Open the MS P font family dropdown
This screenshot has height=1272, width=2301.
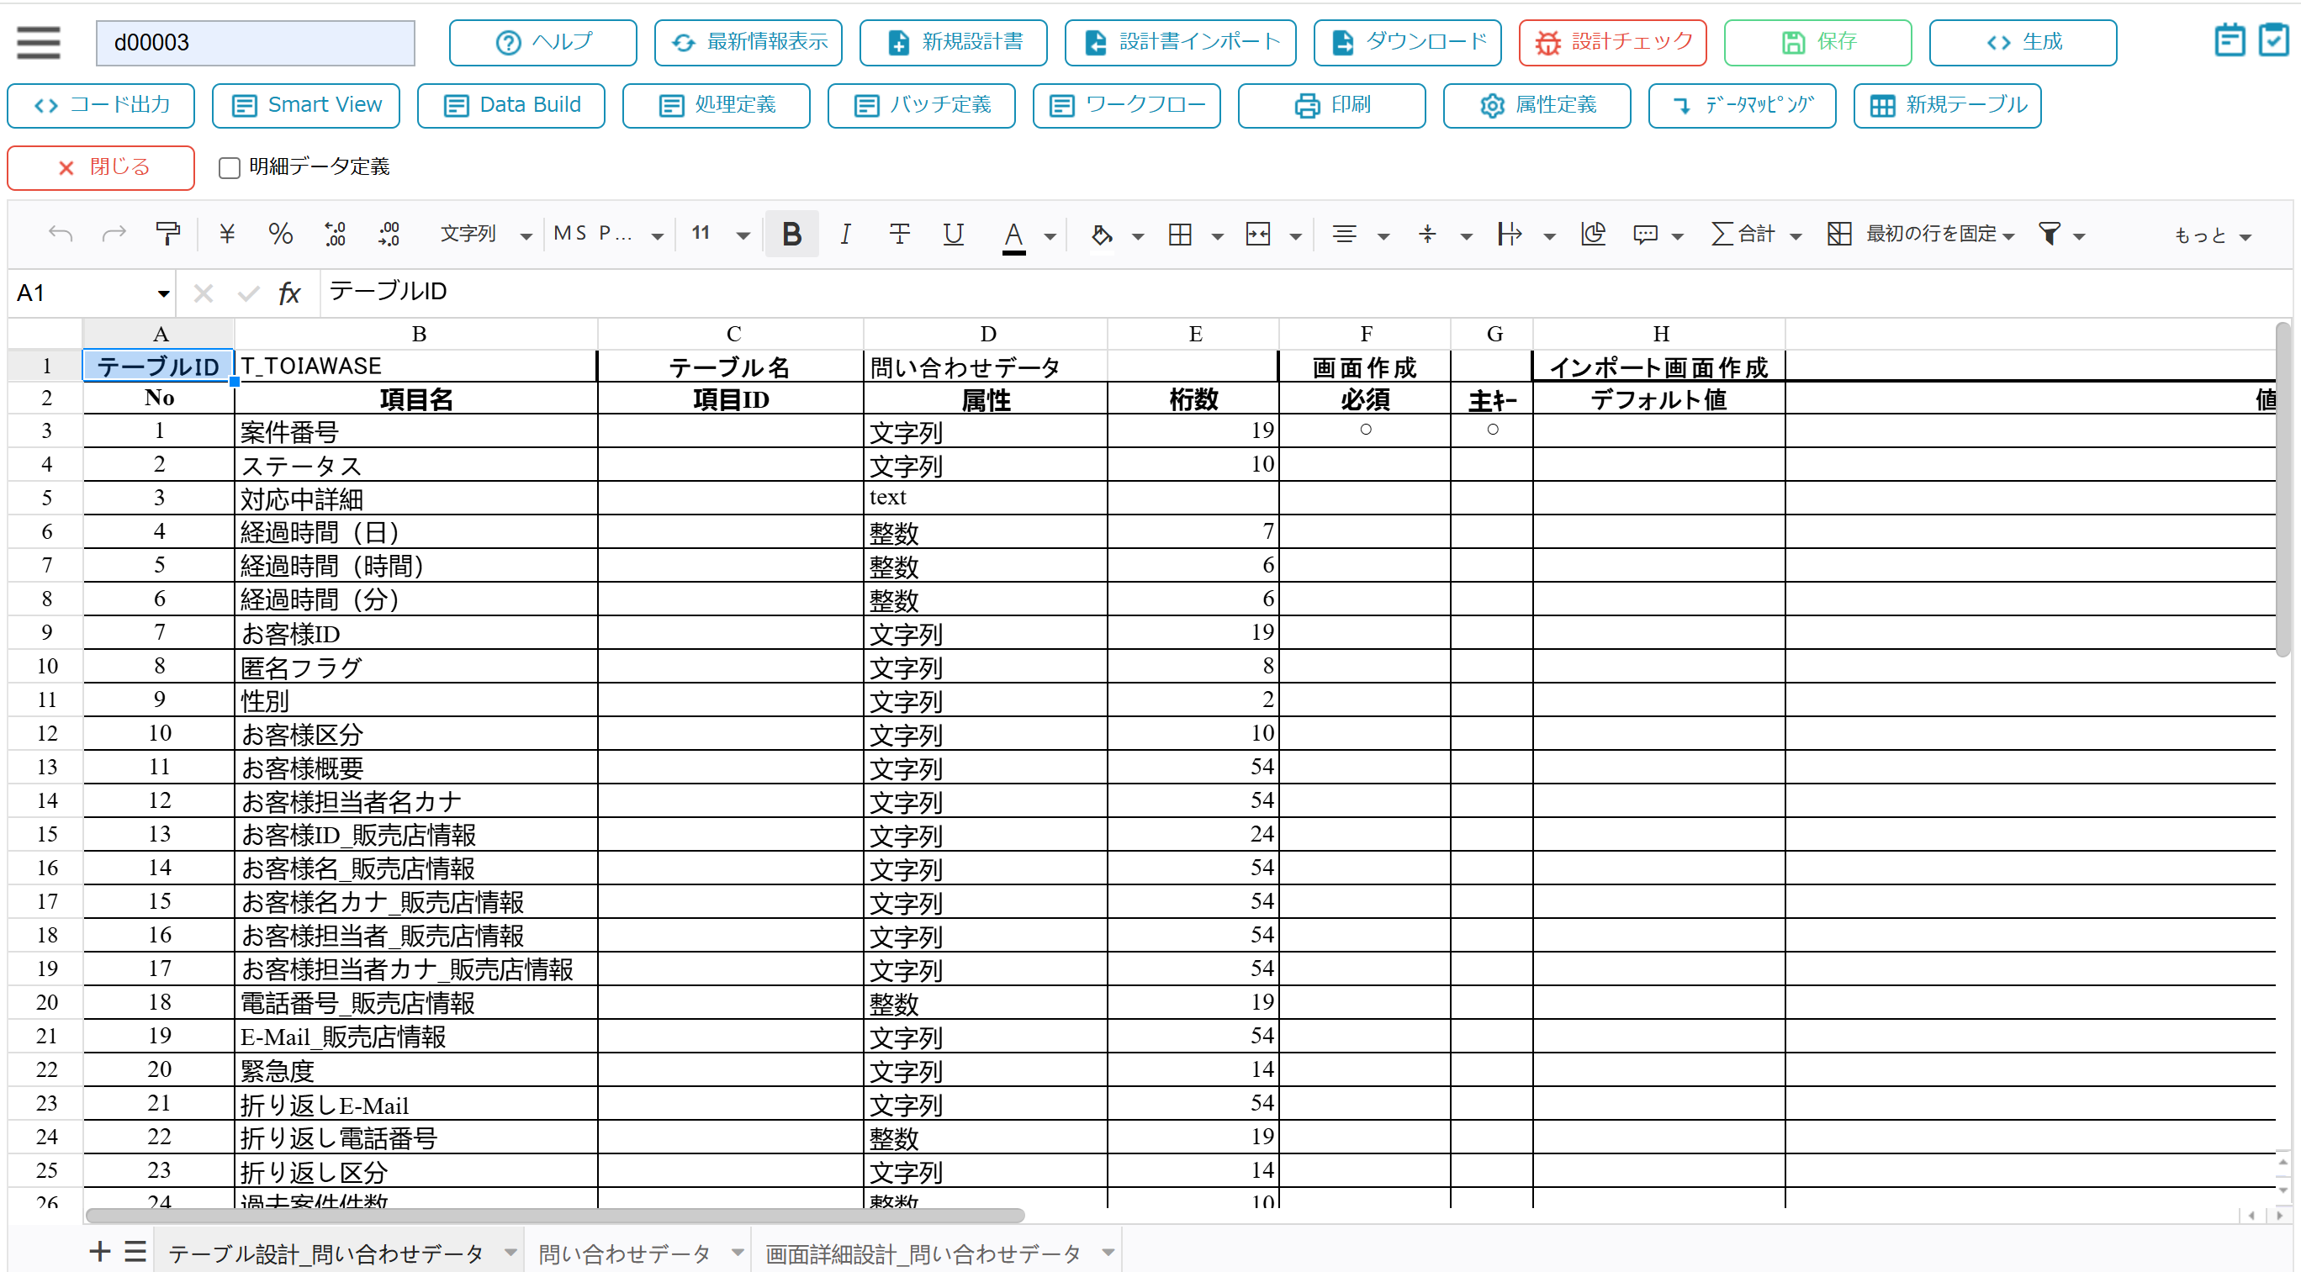tap(607, 234)
